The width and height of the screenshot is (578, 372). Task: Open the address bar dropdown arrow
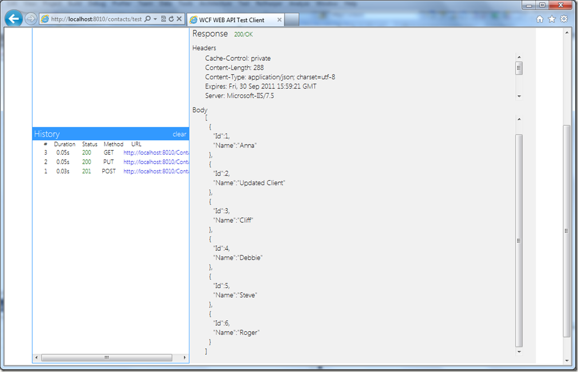click(x=155, y=19)
